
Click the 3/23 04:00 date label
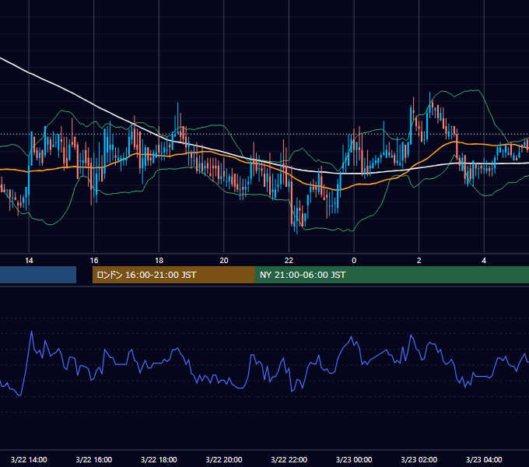pos(484,459)
